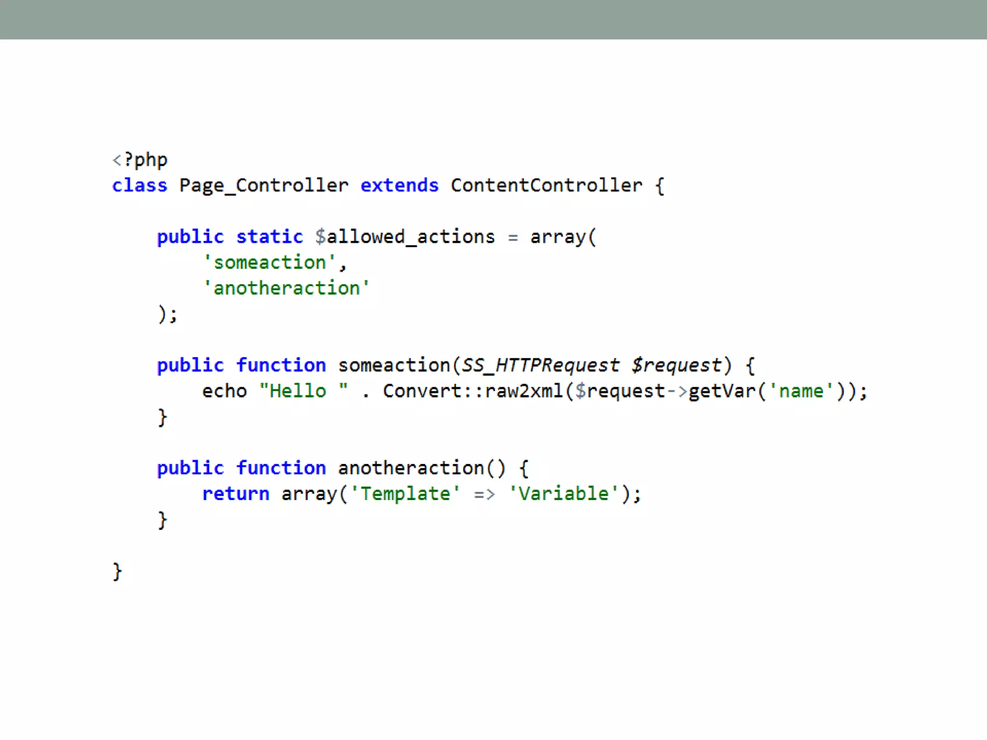Screen dimensions: 987x740
Task: Click the 'static' keyword
Action: (x=269, y=237)
